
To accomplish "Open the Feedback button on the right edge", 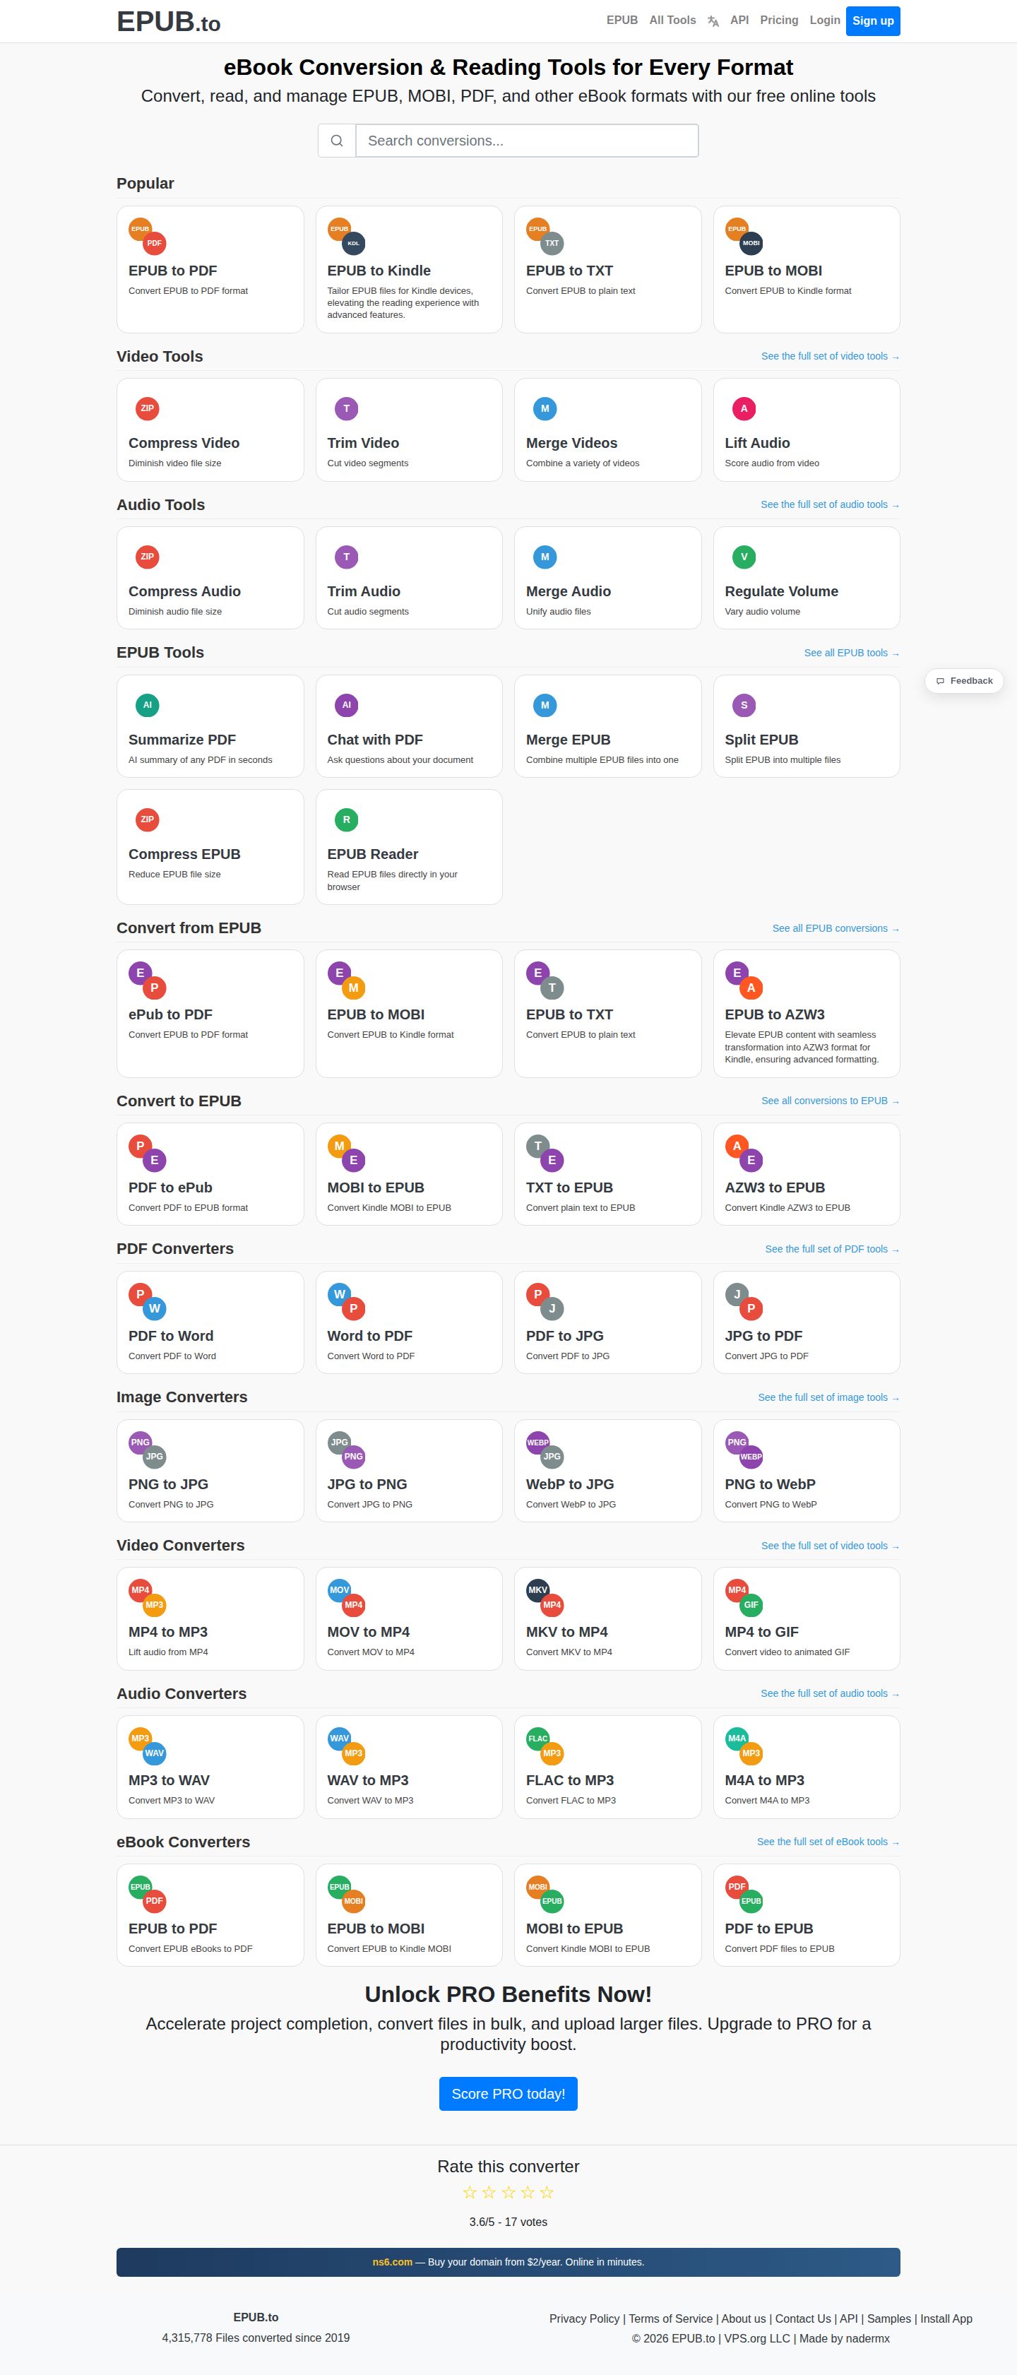I will (x=965, y=681).
